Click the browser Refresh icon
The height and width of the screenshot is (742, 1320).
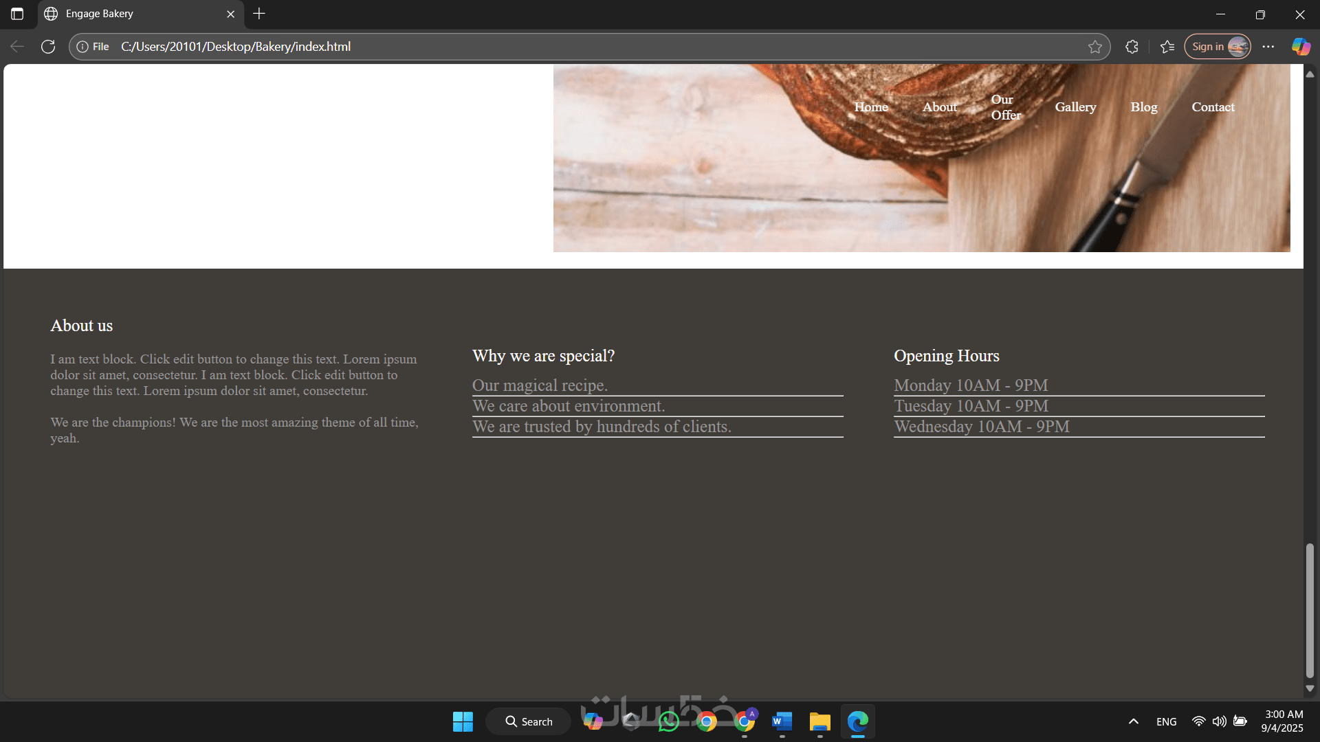click(48, 47)
